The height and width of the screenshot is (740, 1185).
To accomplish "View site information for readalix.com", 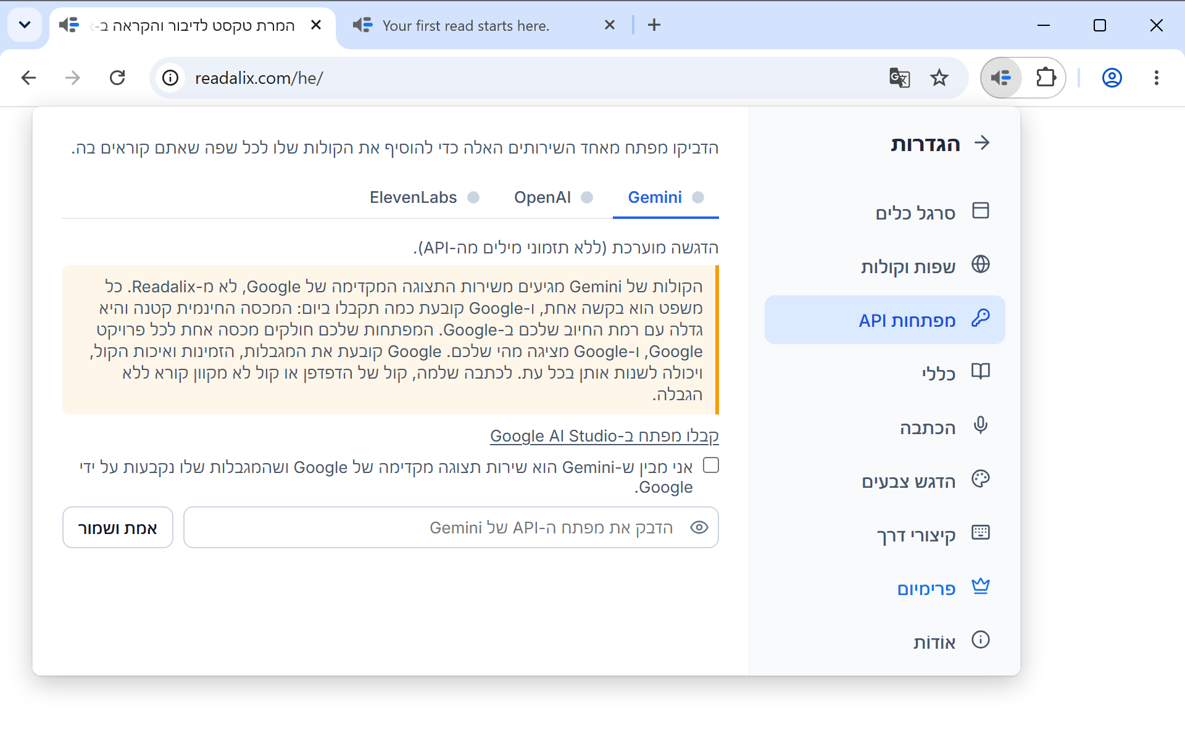I will [170, 78].
